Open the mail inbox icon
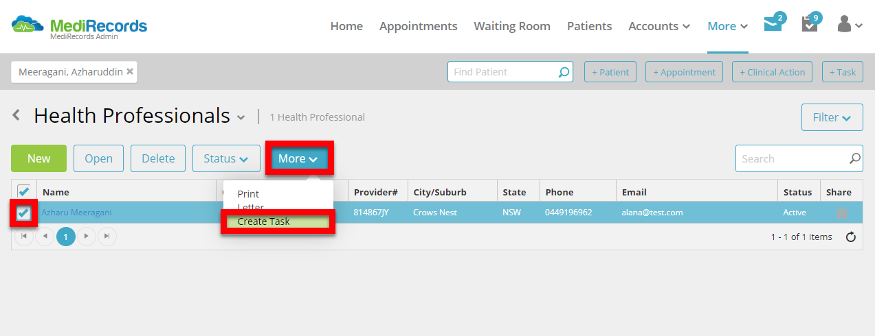Image resolution: width=875 pixels, height=336 pixels. pos(773,25)
